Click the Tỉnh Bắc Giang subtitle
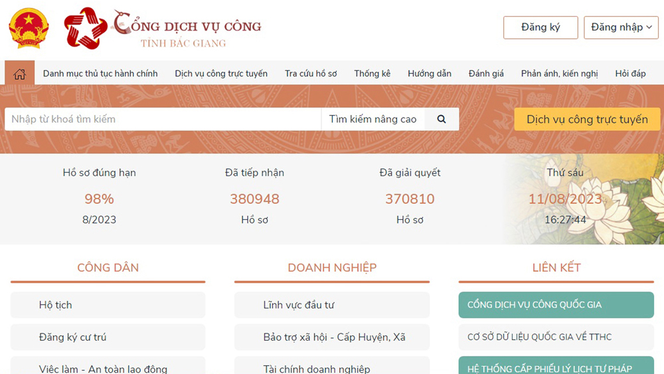The height and width of the screenshot is (374, 664). point(183,43)
